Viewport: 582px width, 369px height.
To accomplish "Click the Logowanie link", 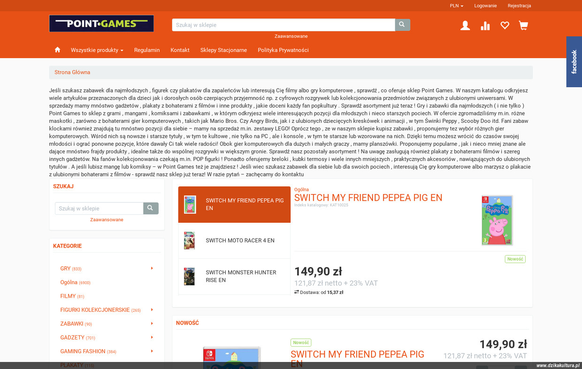I will coord(485,6).
